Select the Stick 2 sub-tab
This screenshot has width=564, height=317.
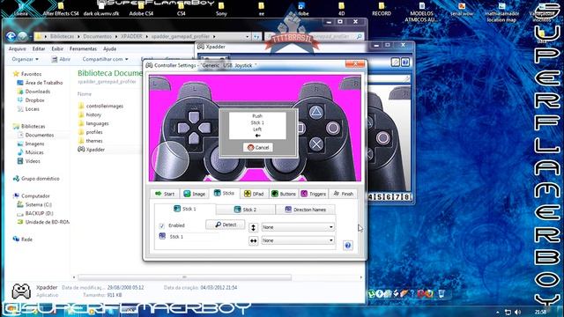(245, 210)
